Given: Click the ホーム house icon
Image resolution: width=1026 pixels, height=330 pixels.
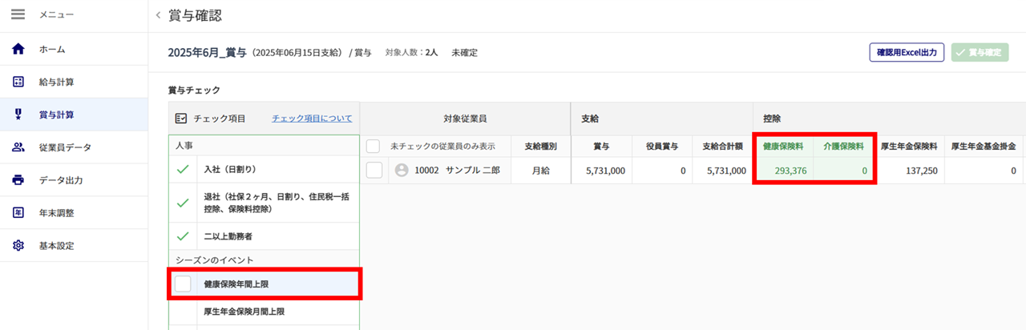Looking at the screenshot, I should (18, 50).
